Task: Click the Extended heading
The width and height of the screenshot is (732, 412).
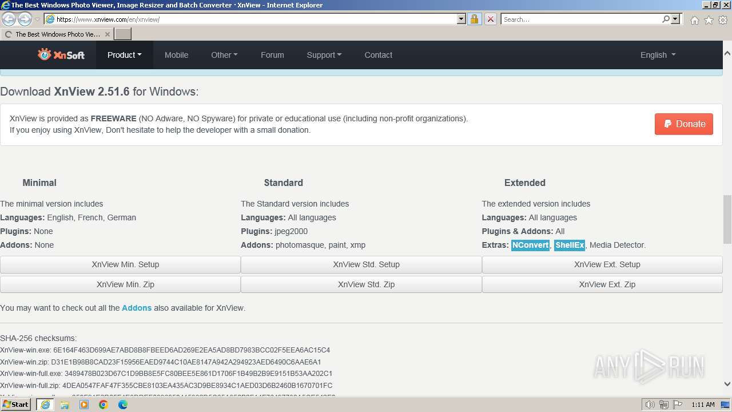Action: point(525,183)
